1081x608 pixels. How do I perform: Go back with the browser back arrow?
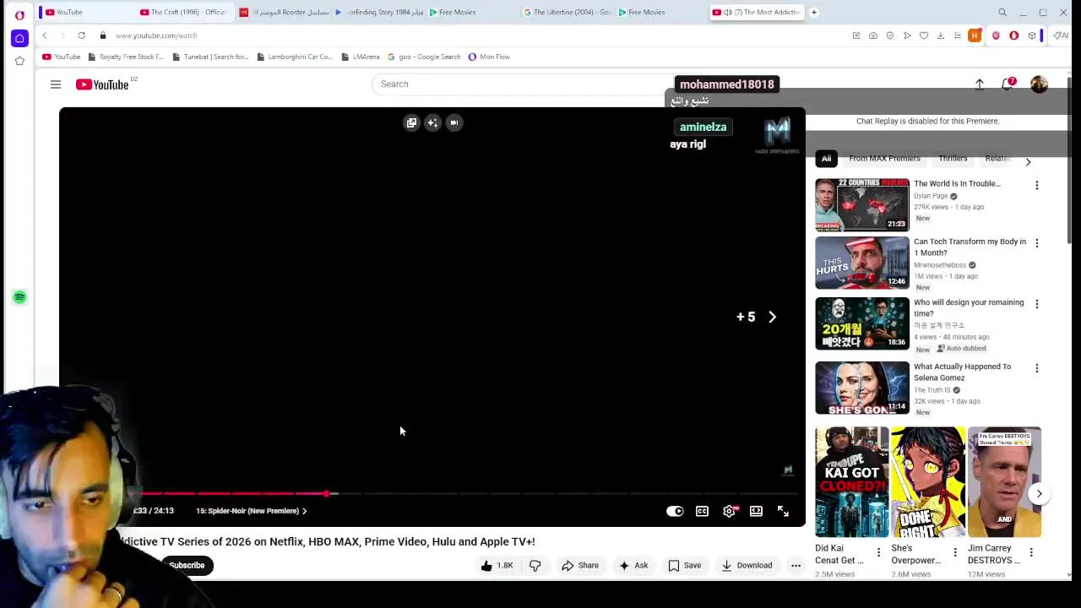(44, 35)
